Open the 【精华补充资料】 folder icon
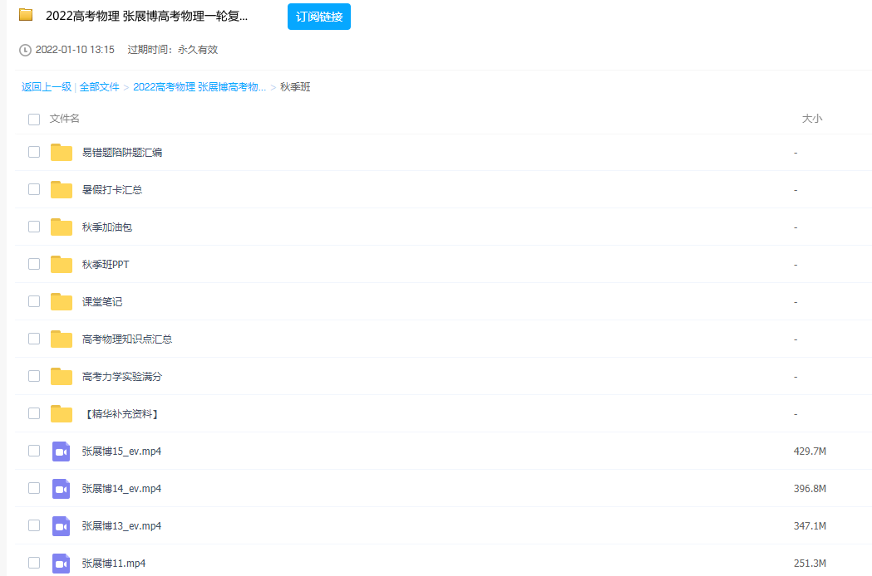872x576 pixels. click(62, 413)
